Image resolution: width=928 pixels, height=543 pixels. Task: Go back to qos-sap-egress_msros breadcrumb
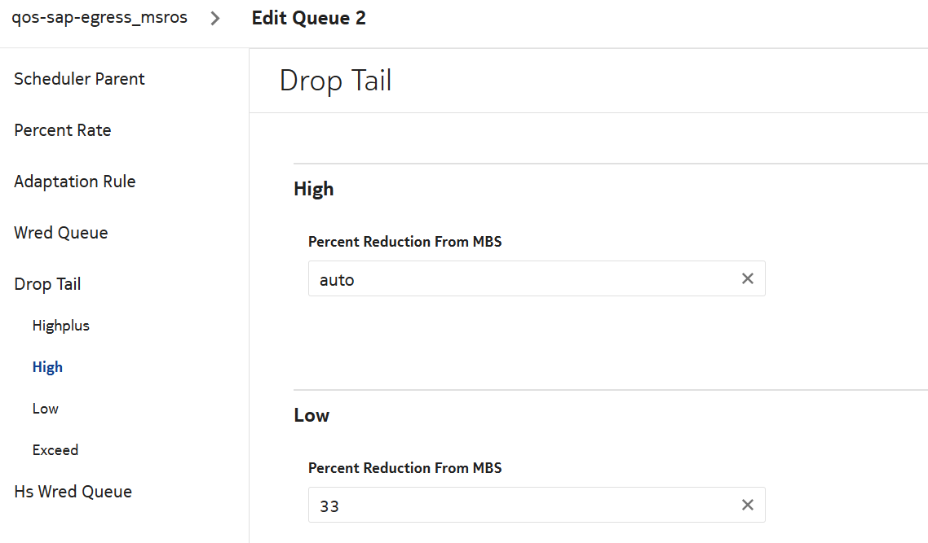click(99, 18)
